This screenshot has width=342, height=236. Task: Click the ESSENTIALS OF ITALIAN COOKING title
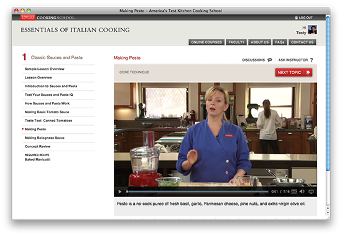point(75,30)
